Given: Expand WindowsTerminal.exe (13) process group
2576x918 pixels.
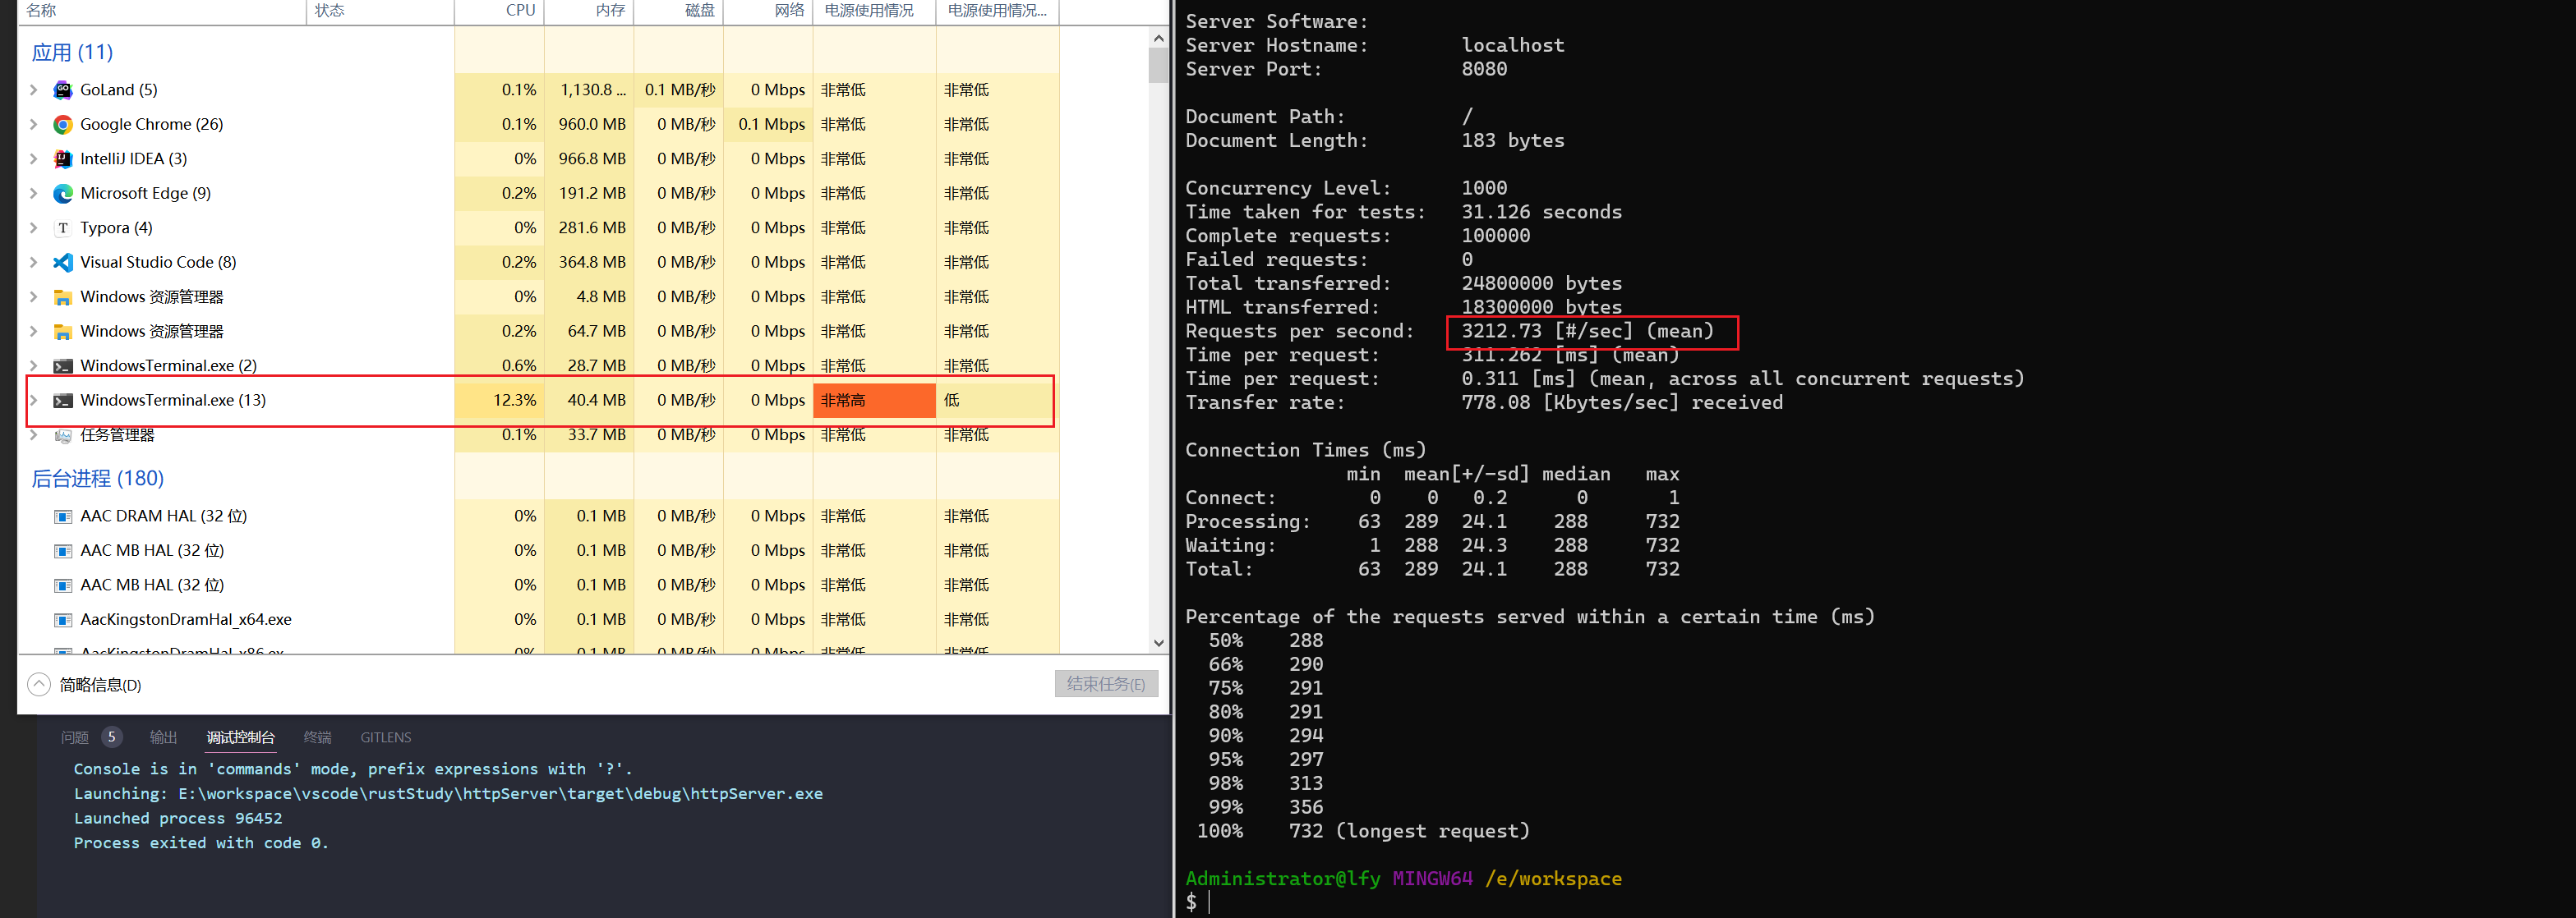Looking at the screenshot, I should click(x=34, y=401).
